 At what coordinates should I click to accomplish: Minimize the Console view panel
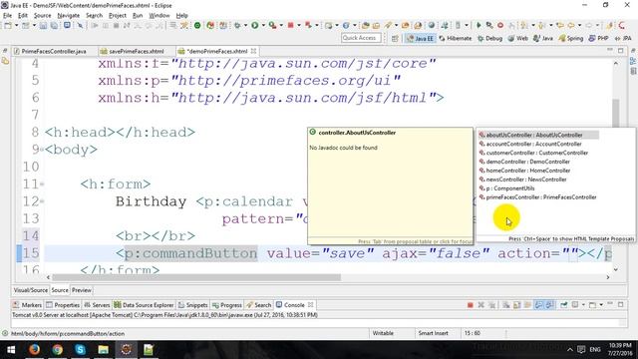click(610, 304)
